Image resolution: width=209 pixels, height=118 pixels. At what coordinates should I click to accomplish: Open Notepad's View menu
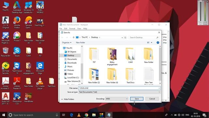click(x=79, y=29)
